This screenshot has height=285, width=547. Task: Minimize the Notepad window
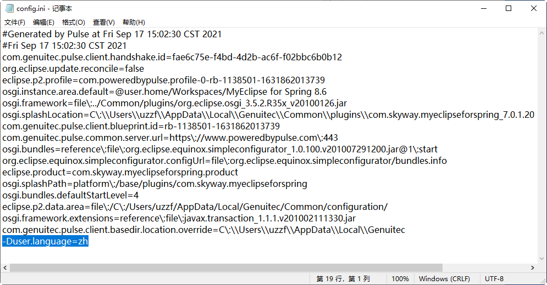coord(483,9)
